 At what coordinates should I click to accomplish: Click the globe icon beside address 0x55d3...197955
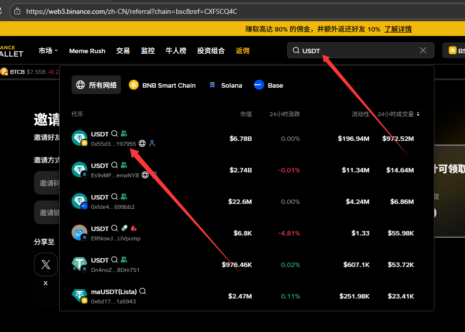(142, 143)
